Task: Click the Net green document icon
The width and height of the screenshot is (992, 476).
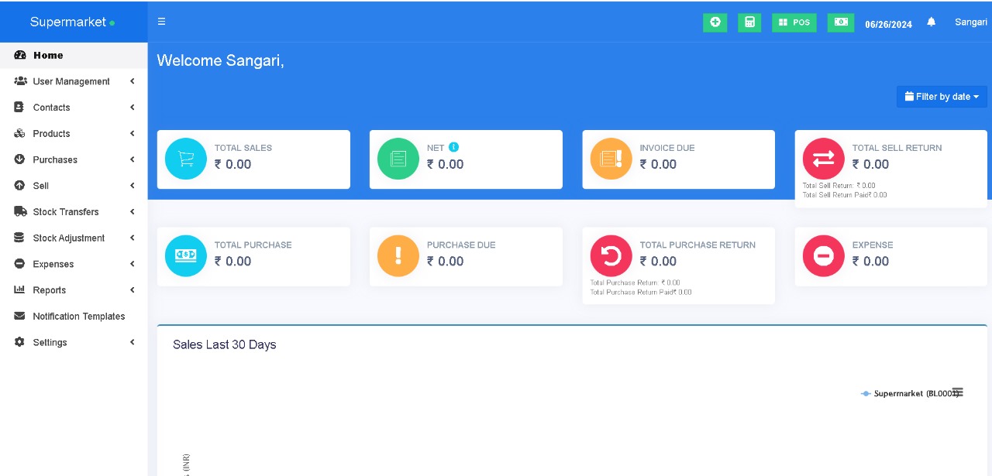Action: point(398,159)
